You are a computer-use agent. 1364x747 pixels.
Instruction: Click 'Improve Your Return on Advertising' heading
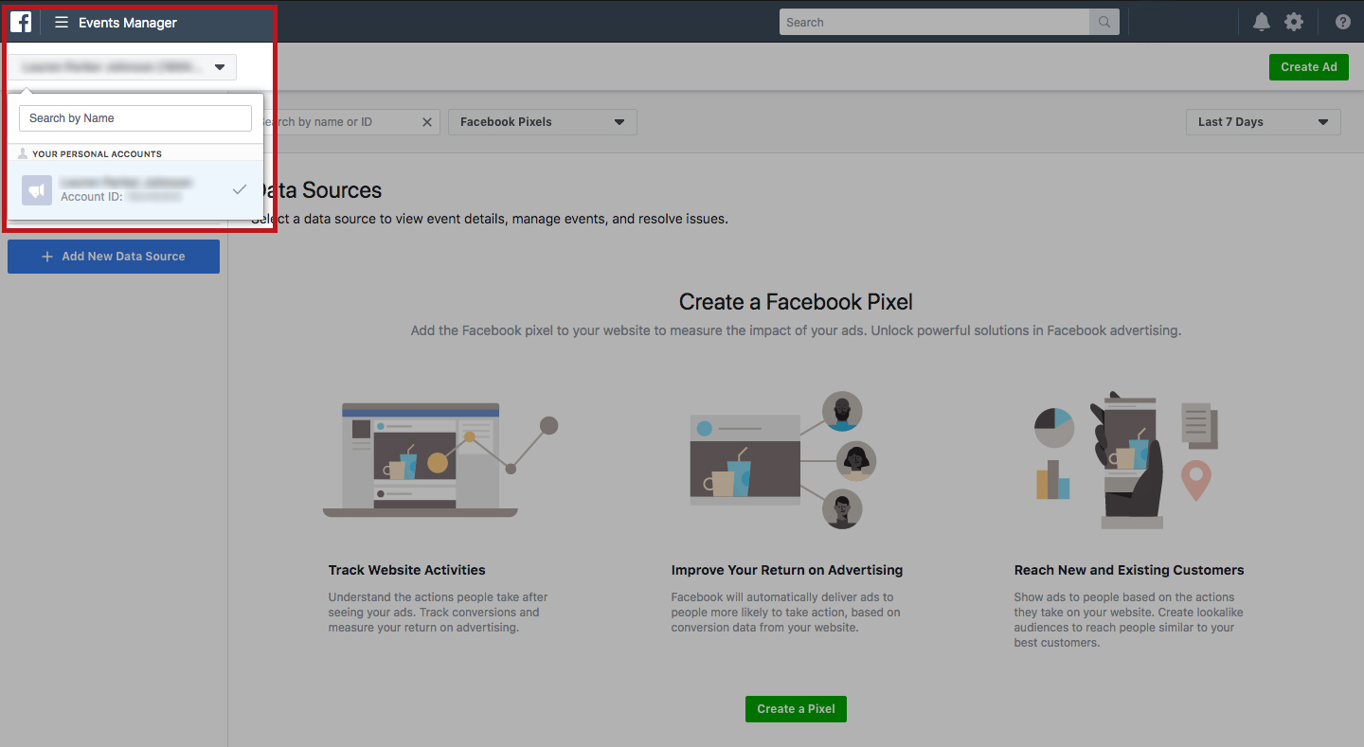(x=787, y=570)
